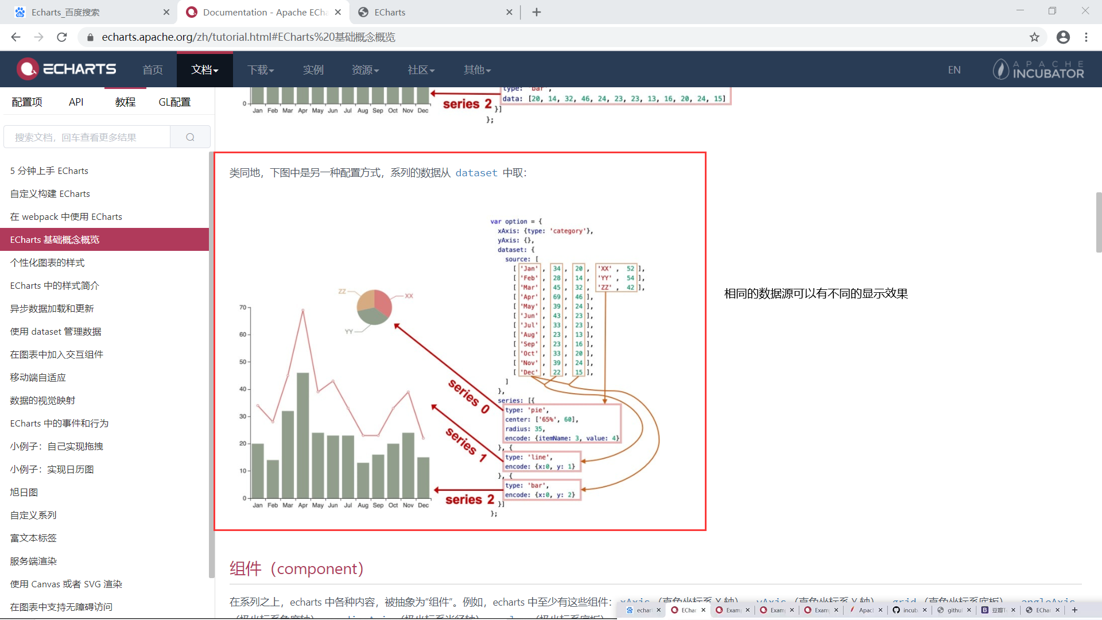The image size is (1102, 620).
Task: Open new browser tab with plus icon
Action: [536, 12]
